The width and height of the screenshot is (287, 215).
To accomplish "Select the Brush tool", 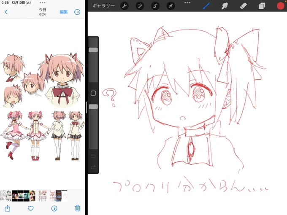I will pos(206,6).
